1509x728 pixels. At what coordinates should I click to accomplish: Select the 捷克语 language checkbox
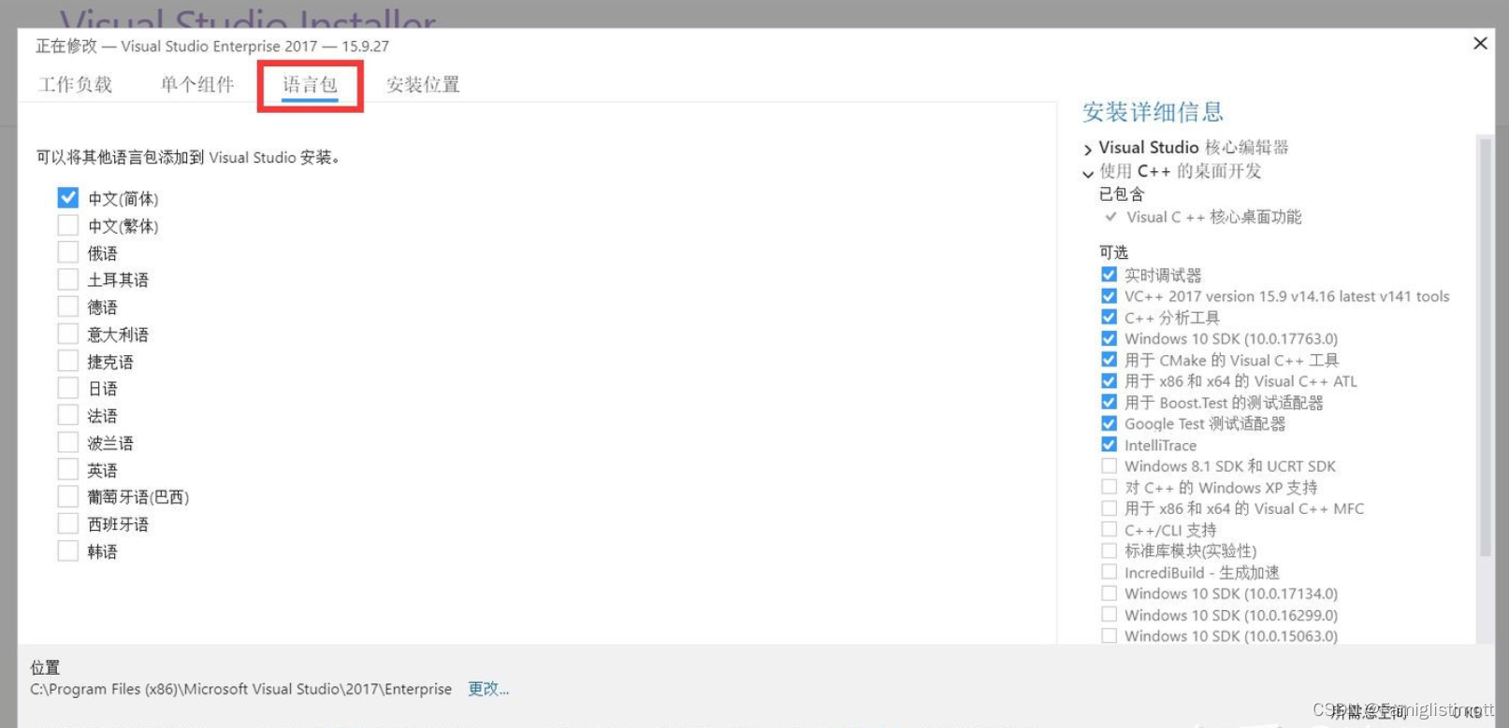tap(67, 361)
